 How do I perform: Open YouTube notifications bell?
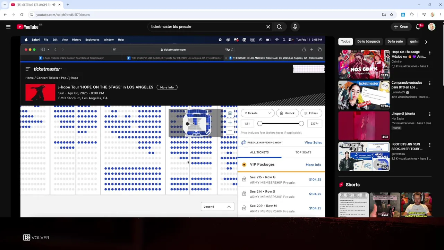418,27
